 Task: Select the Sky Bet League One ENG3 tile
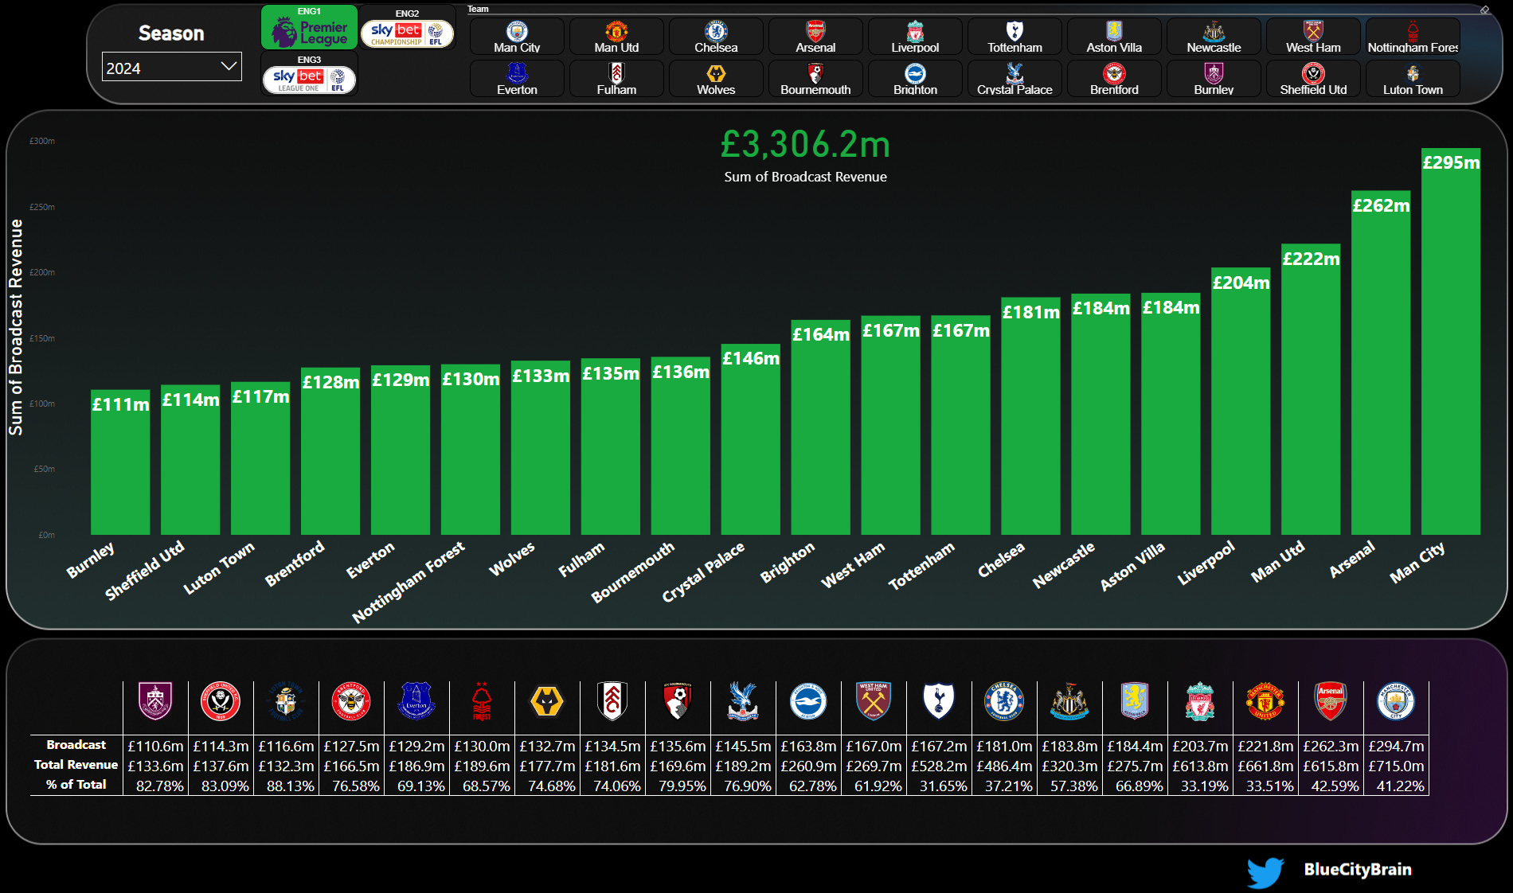(309, 75)
